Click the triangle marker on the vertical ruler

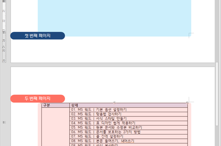click(4, 47)
